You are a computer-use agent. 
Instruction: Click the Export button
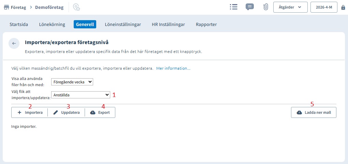(100, 112)
